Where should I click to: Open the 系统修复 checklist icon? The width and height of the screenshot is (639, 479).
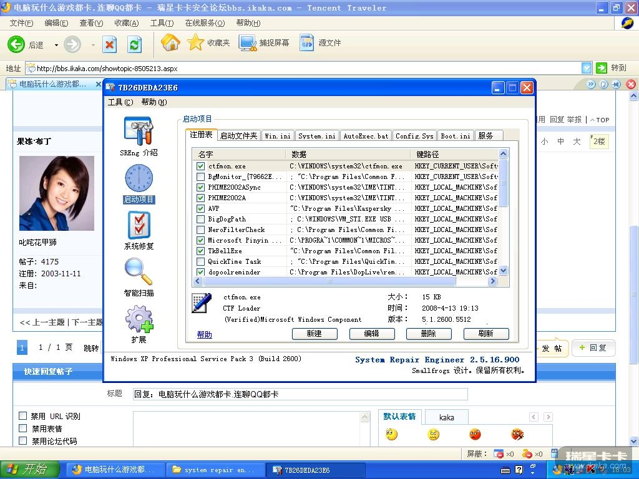(139, 225)
